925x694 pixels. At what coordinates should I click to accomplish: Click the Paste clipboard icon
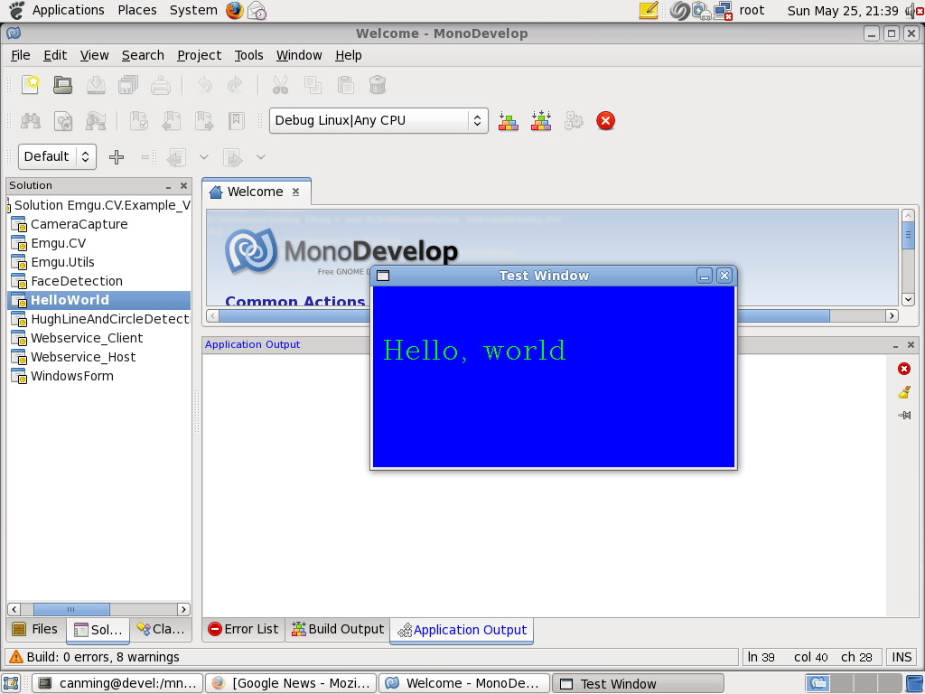pos(346,85)
